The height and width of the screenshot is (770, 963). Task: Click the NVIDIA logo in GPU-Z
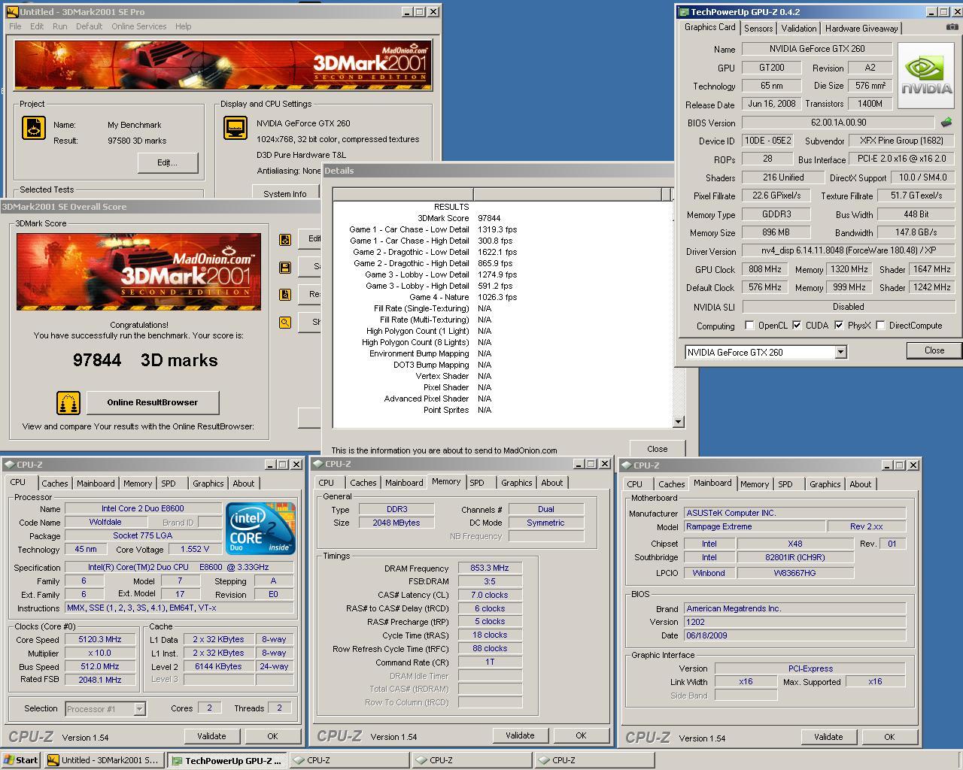pos(926,77)
